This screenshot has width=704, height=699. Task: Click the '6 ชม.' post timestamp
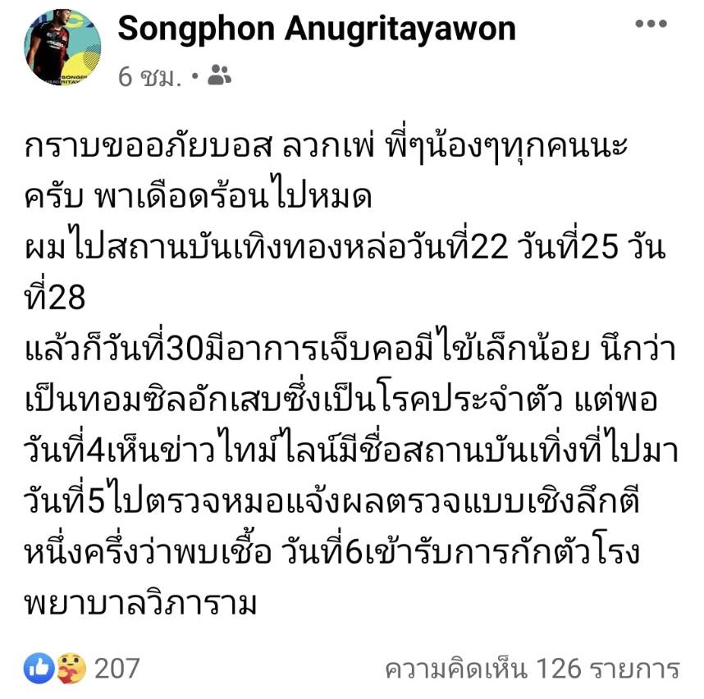point(150,77)
